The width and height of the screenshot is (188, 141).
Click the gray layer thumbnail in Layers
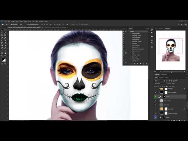(x=161, y=105)
